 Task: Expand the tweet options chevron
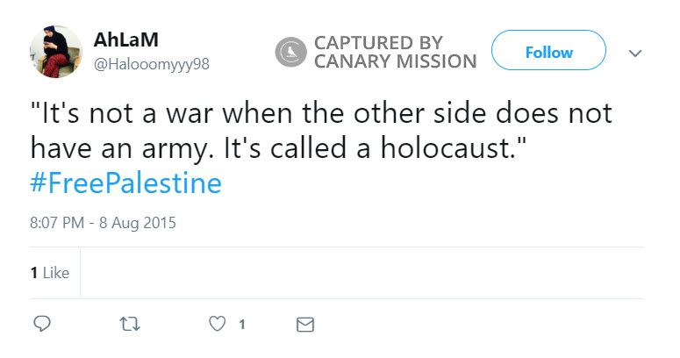[x=636, y=54]
